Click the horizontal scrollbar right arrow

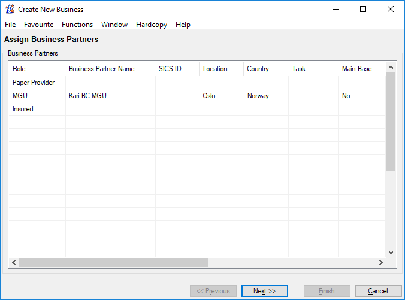tap(380, 263)
